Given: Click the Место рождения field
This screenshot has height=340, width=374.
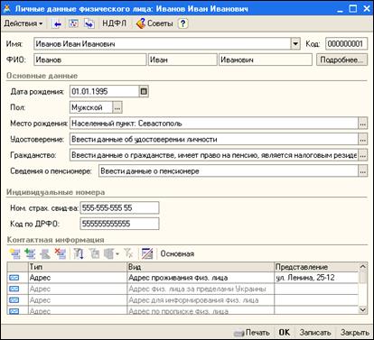Looking at the screenshot, I should [214, 124].
